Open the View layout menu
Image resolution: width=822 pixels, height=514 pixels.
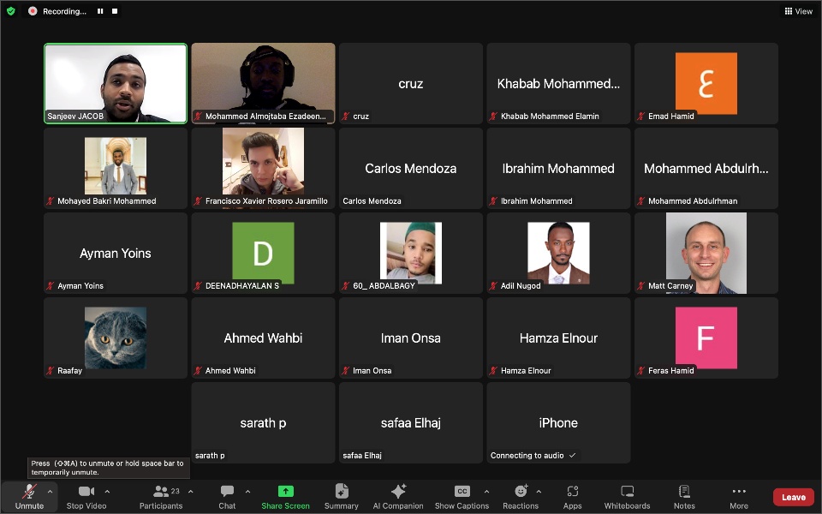(x=798, y=11)
